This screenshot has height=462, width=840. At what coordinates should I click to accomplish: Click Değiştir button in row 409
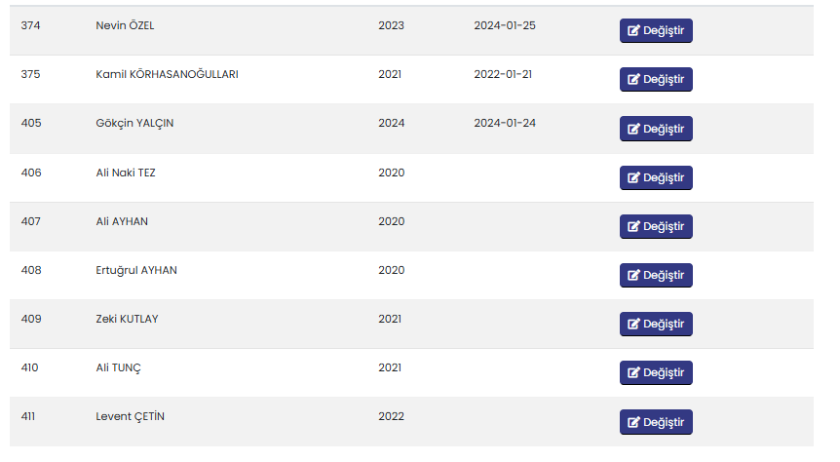(656, 324)
